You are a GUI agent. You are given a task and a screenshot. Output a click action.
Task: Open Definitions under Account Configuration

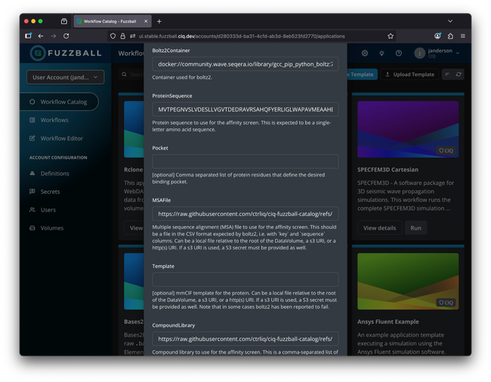coord(55,174)
